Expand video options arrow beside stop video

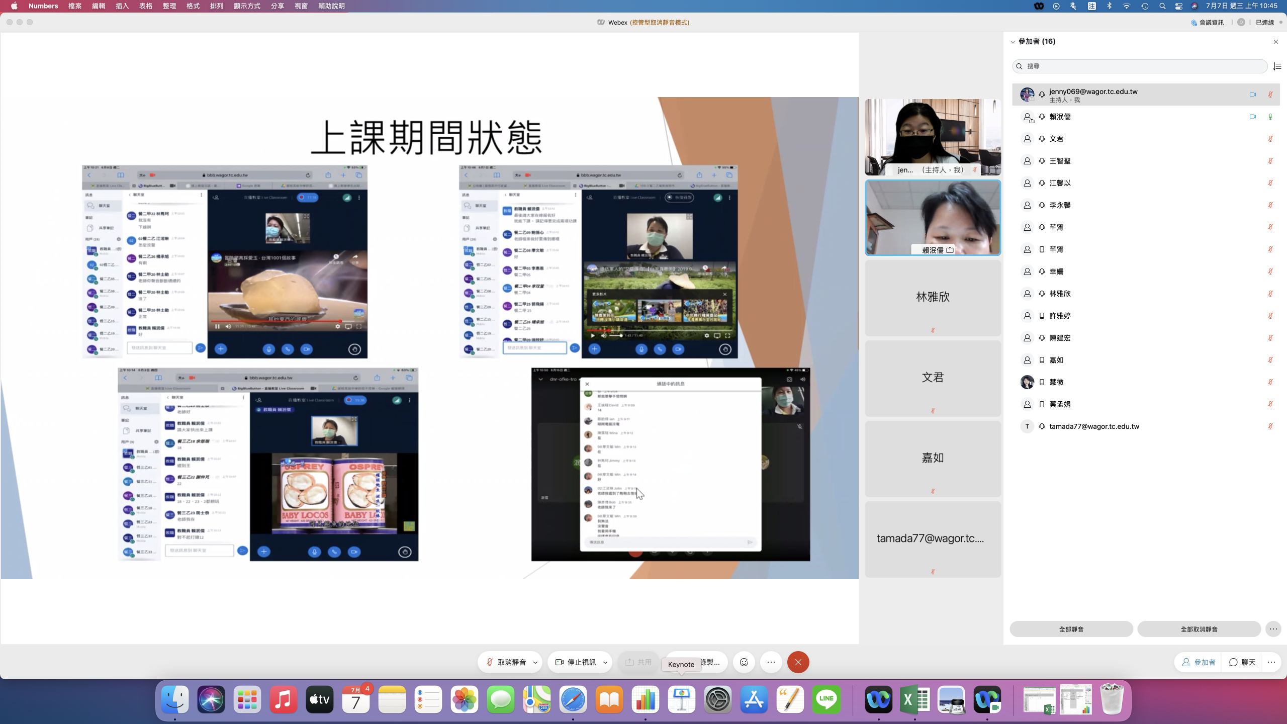tap(605, 662)
